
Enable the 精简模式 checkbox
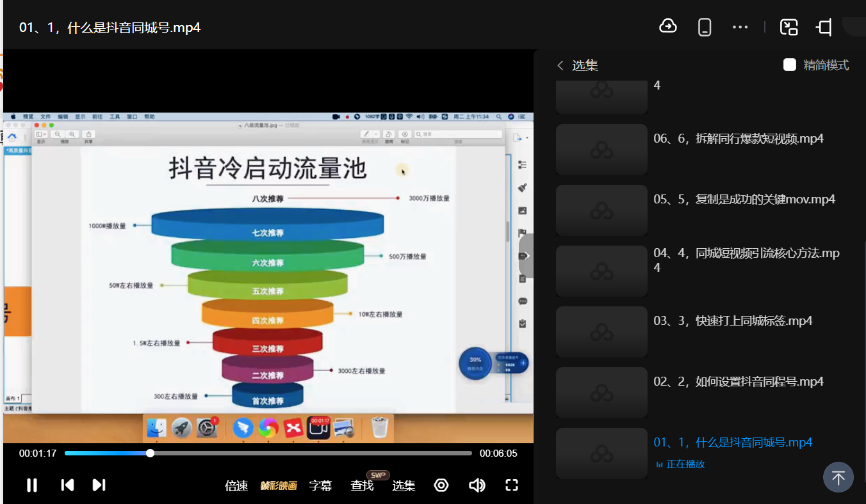pos(790,65)
